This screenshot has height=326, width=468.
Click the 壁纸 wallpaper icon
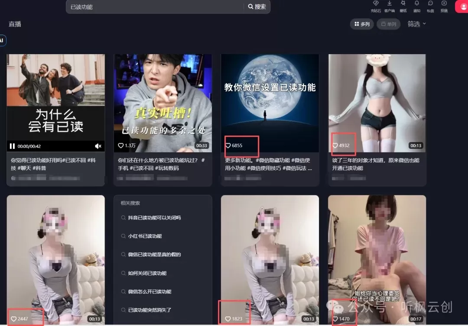click(403, 4)
